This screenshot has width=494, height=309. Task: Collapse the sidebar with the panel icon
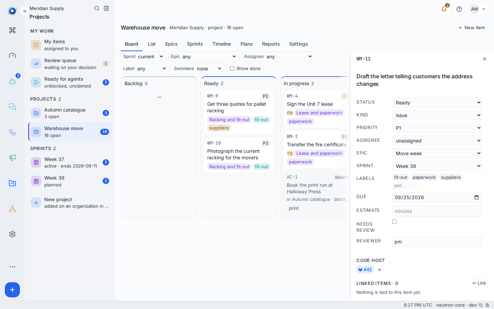(106, 8)
